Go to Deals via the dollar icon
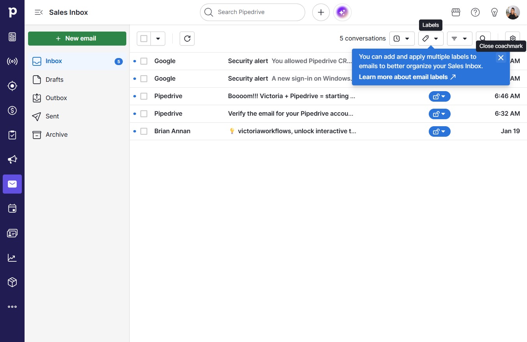The width and height of the screenshot is (527, 342). [x=12, y=111]
